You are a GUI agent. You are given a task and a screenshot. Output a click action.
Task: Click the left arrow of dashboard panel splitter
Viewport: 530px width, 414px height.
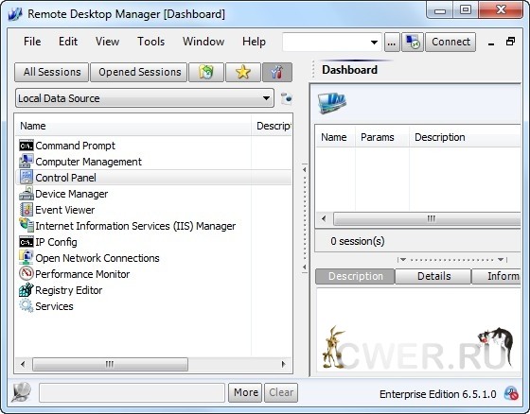pos(402,259)
